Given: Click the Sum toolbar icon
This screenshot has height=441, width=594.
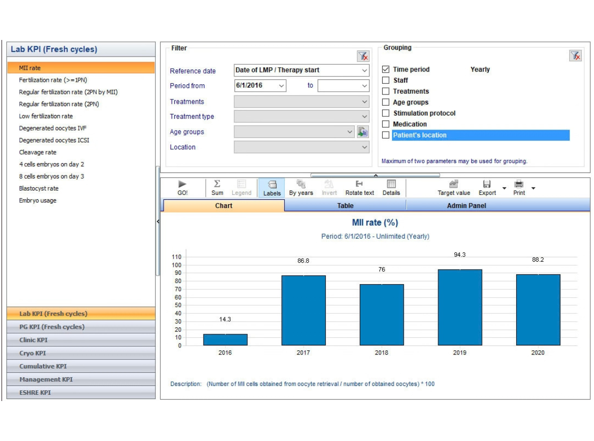Looking at the screenshot, I should point(217,188).
